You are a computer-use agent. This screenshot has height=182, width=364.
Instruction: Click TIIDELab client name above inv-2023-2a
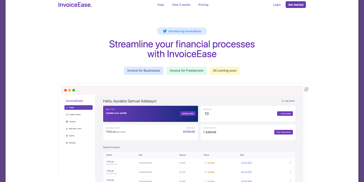click(110, 171)
